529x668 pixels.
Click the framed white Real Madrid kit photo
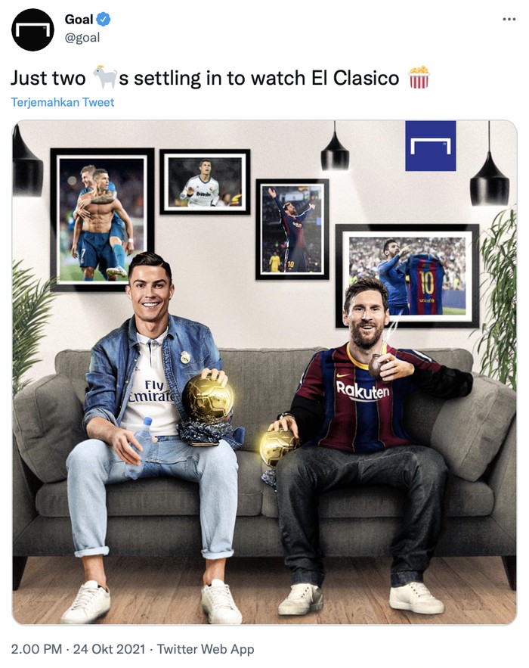(205, 182)
